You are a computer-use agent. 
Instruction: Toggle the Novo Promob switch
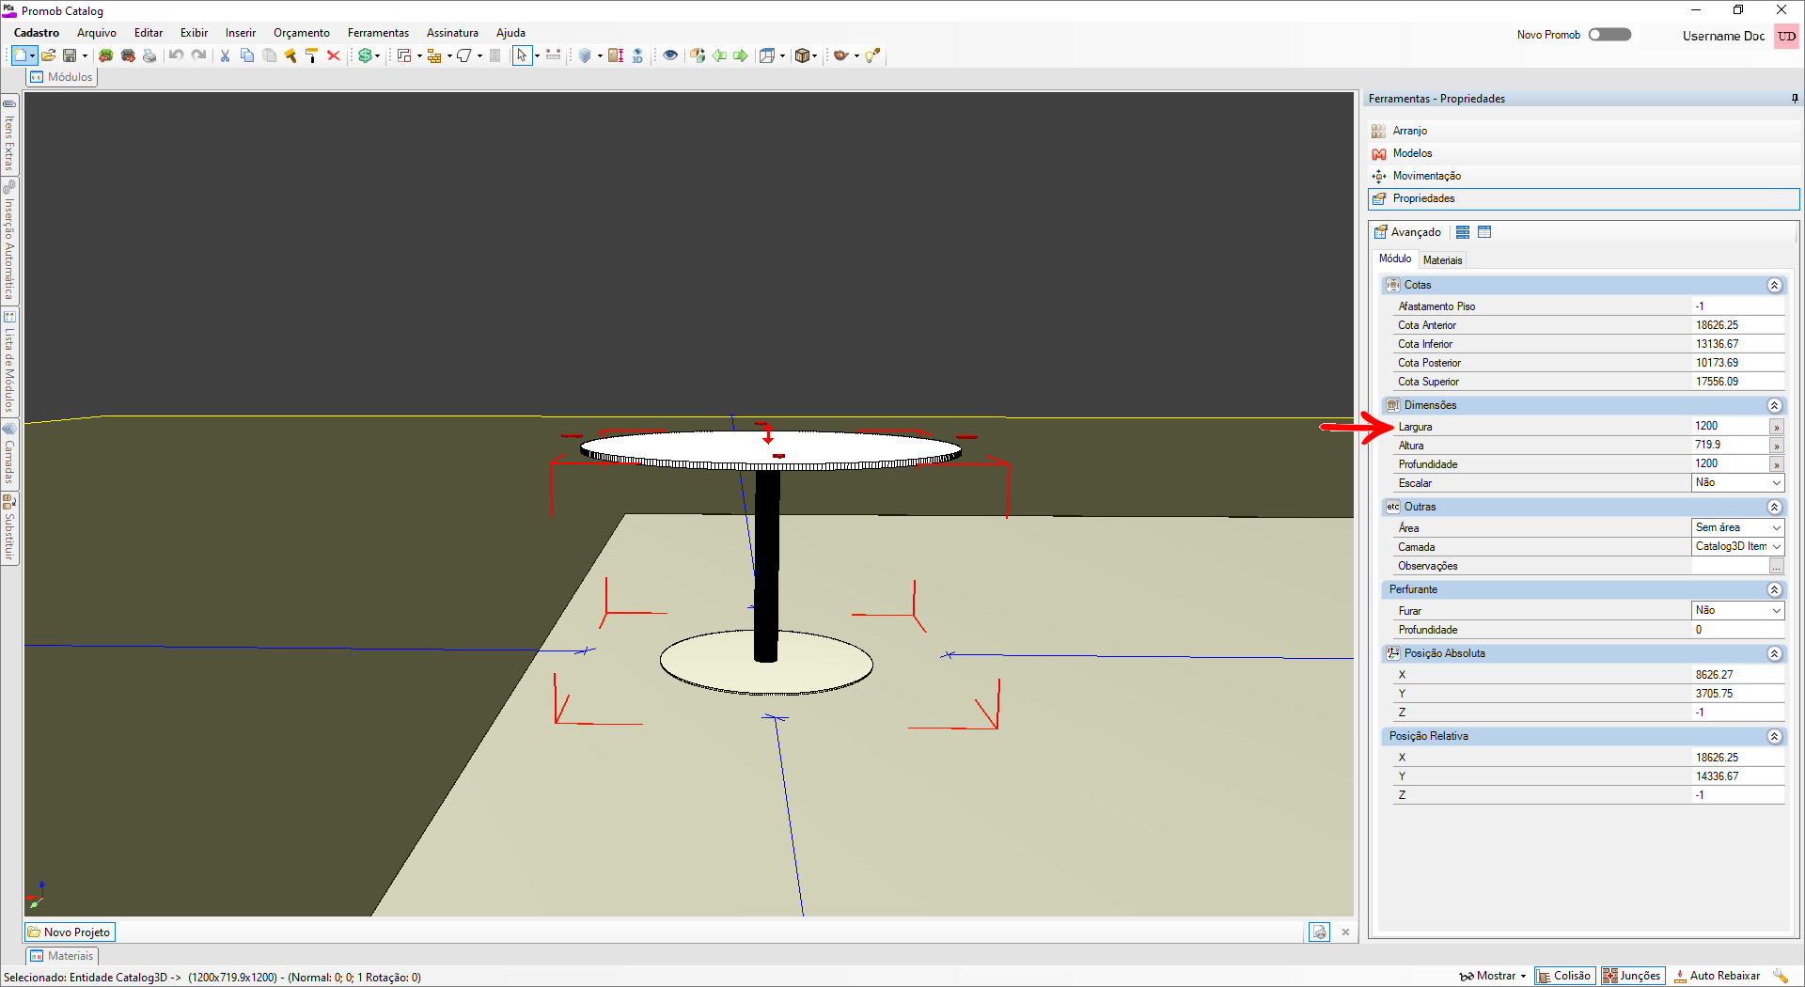click(x=1609, y=35)
